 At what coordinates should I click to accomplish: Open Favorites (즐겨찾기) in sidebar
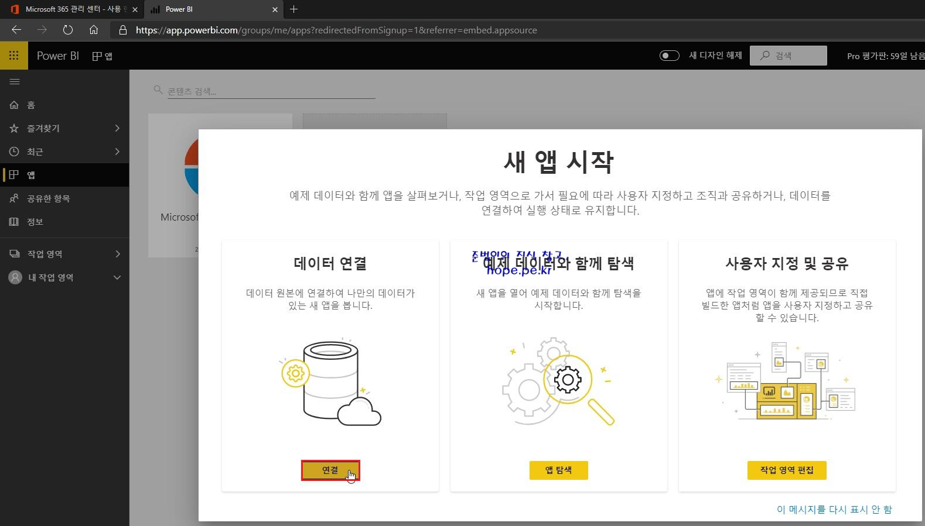(x=64, y=128)
